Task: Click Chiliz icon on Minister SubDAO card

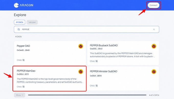Action: pos(96,86)
